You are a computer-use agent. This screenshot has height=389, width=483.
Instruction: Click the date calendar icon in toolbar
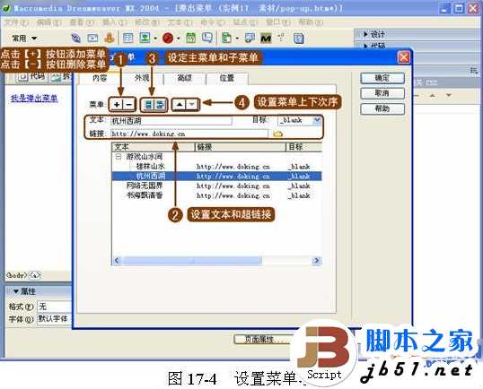tap(190, 39)
